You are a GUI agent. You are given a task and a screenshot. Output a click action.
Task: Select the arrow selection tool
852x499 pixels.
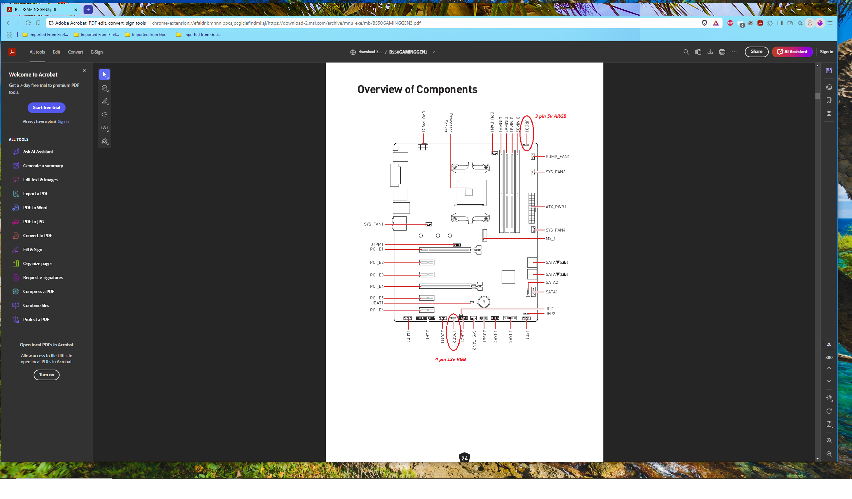(x=105, y=74)
